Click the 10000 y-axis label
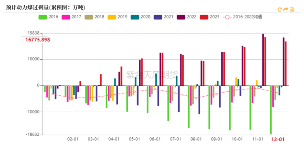The height and width of the screenshot is (155, 304). [x=34, y=59]
